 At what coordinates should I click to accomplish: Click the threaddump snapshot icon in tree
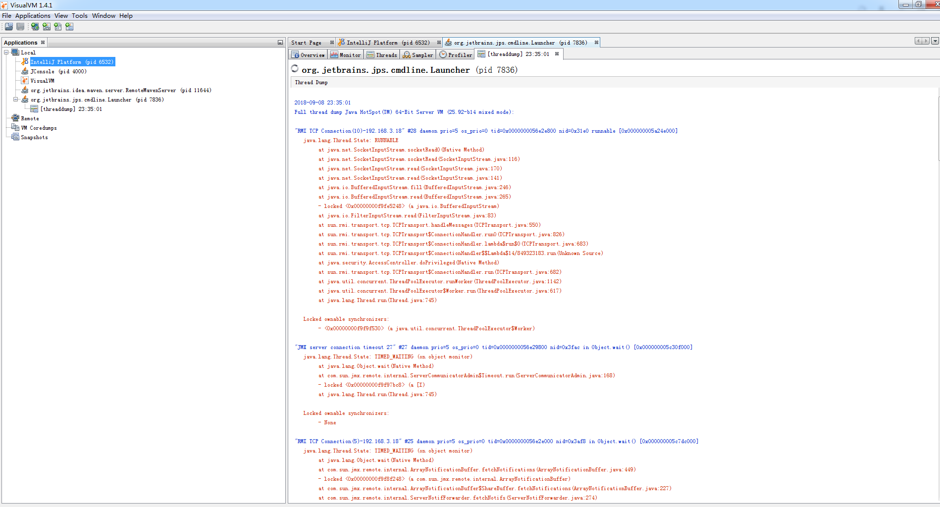(34, 109)
